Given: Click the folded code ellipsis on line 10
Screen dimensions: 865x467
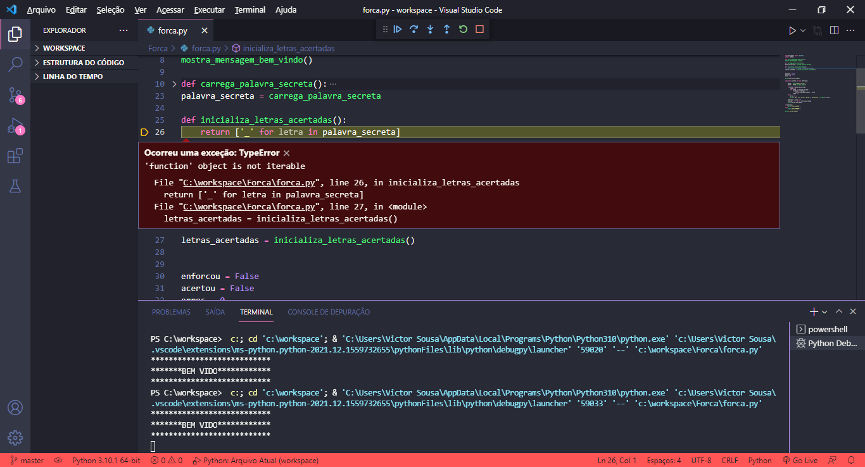Looking at the screenshot, I should [333, 84].
